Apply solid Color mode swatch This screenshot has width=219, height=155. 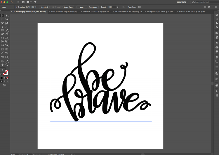1,78
